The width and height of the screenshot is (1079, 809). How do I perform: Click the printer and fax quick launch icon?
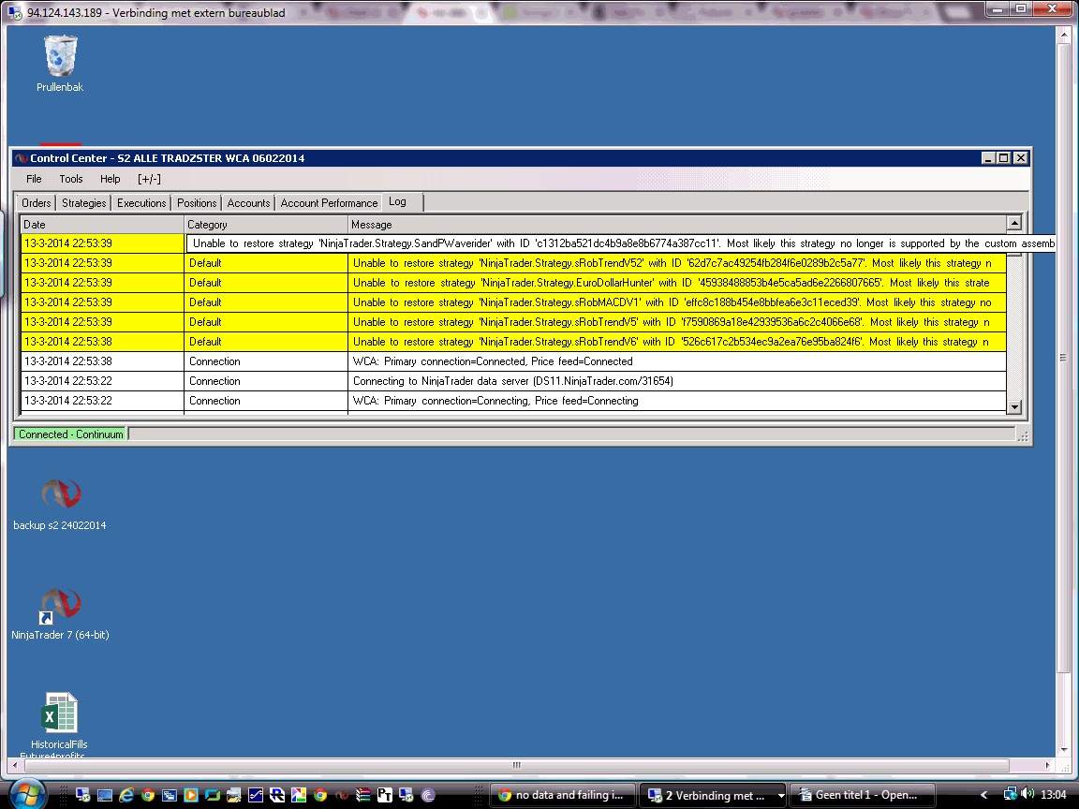234,795
